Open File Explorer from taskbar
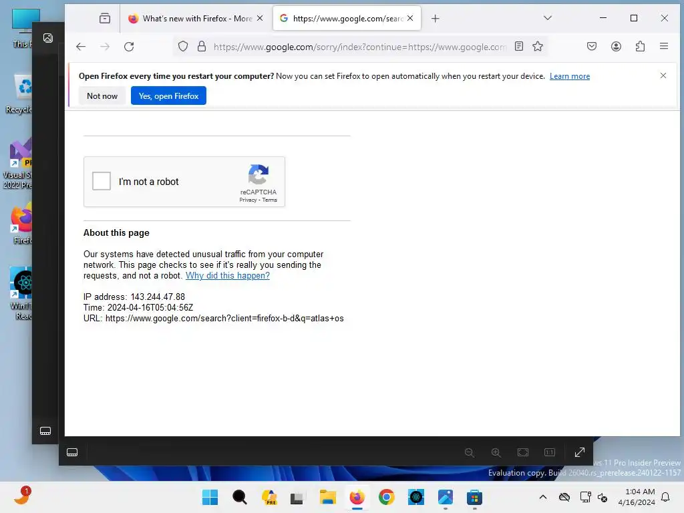684x513 pixels. pyautogui.click(x=327, y=497)
